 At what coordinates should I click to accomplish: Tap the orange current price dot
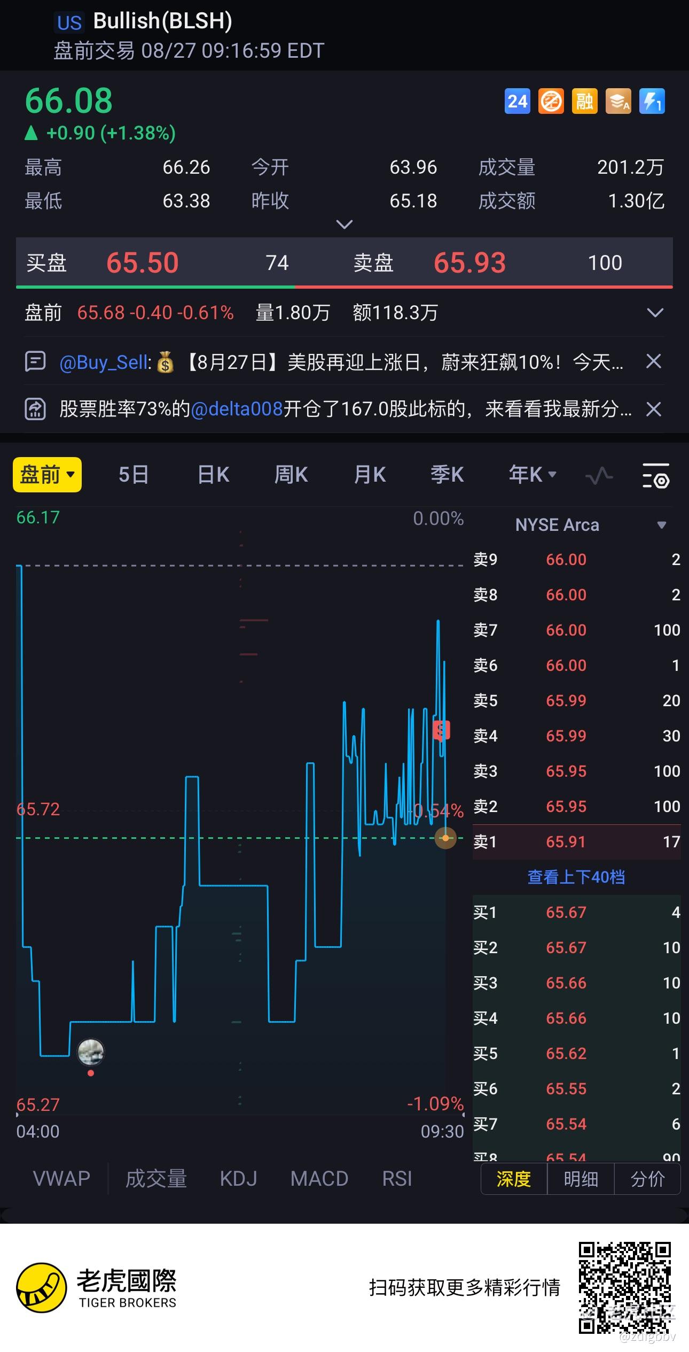[445, 838]
